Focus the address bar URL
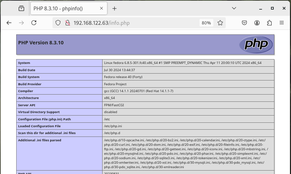291x174 pixels. click(x=101, y=23)
